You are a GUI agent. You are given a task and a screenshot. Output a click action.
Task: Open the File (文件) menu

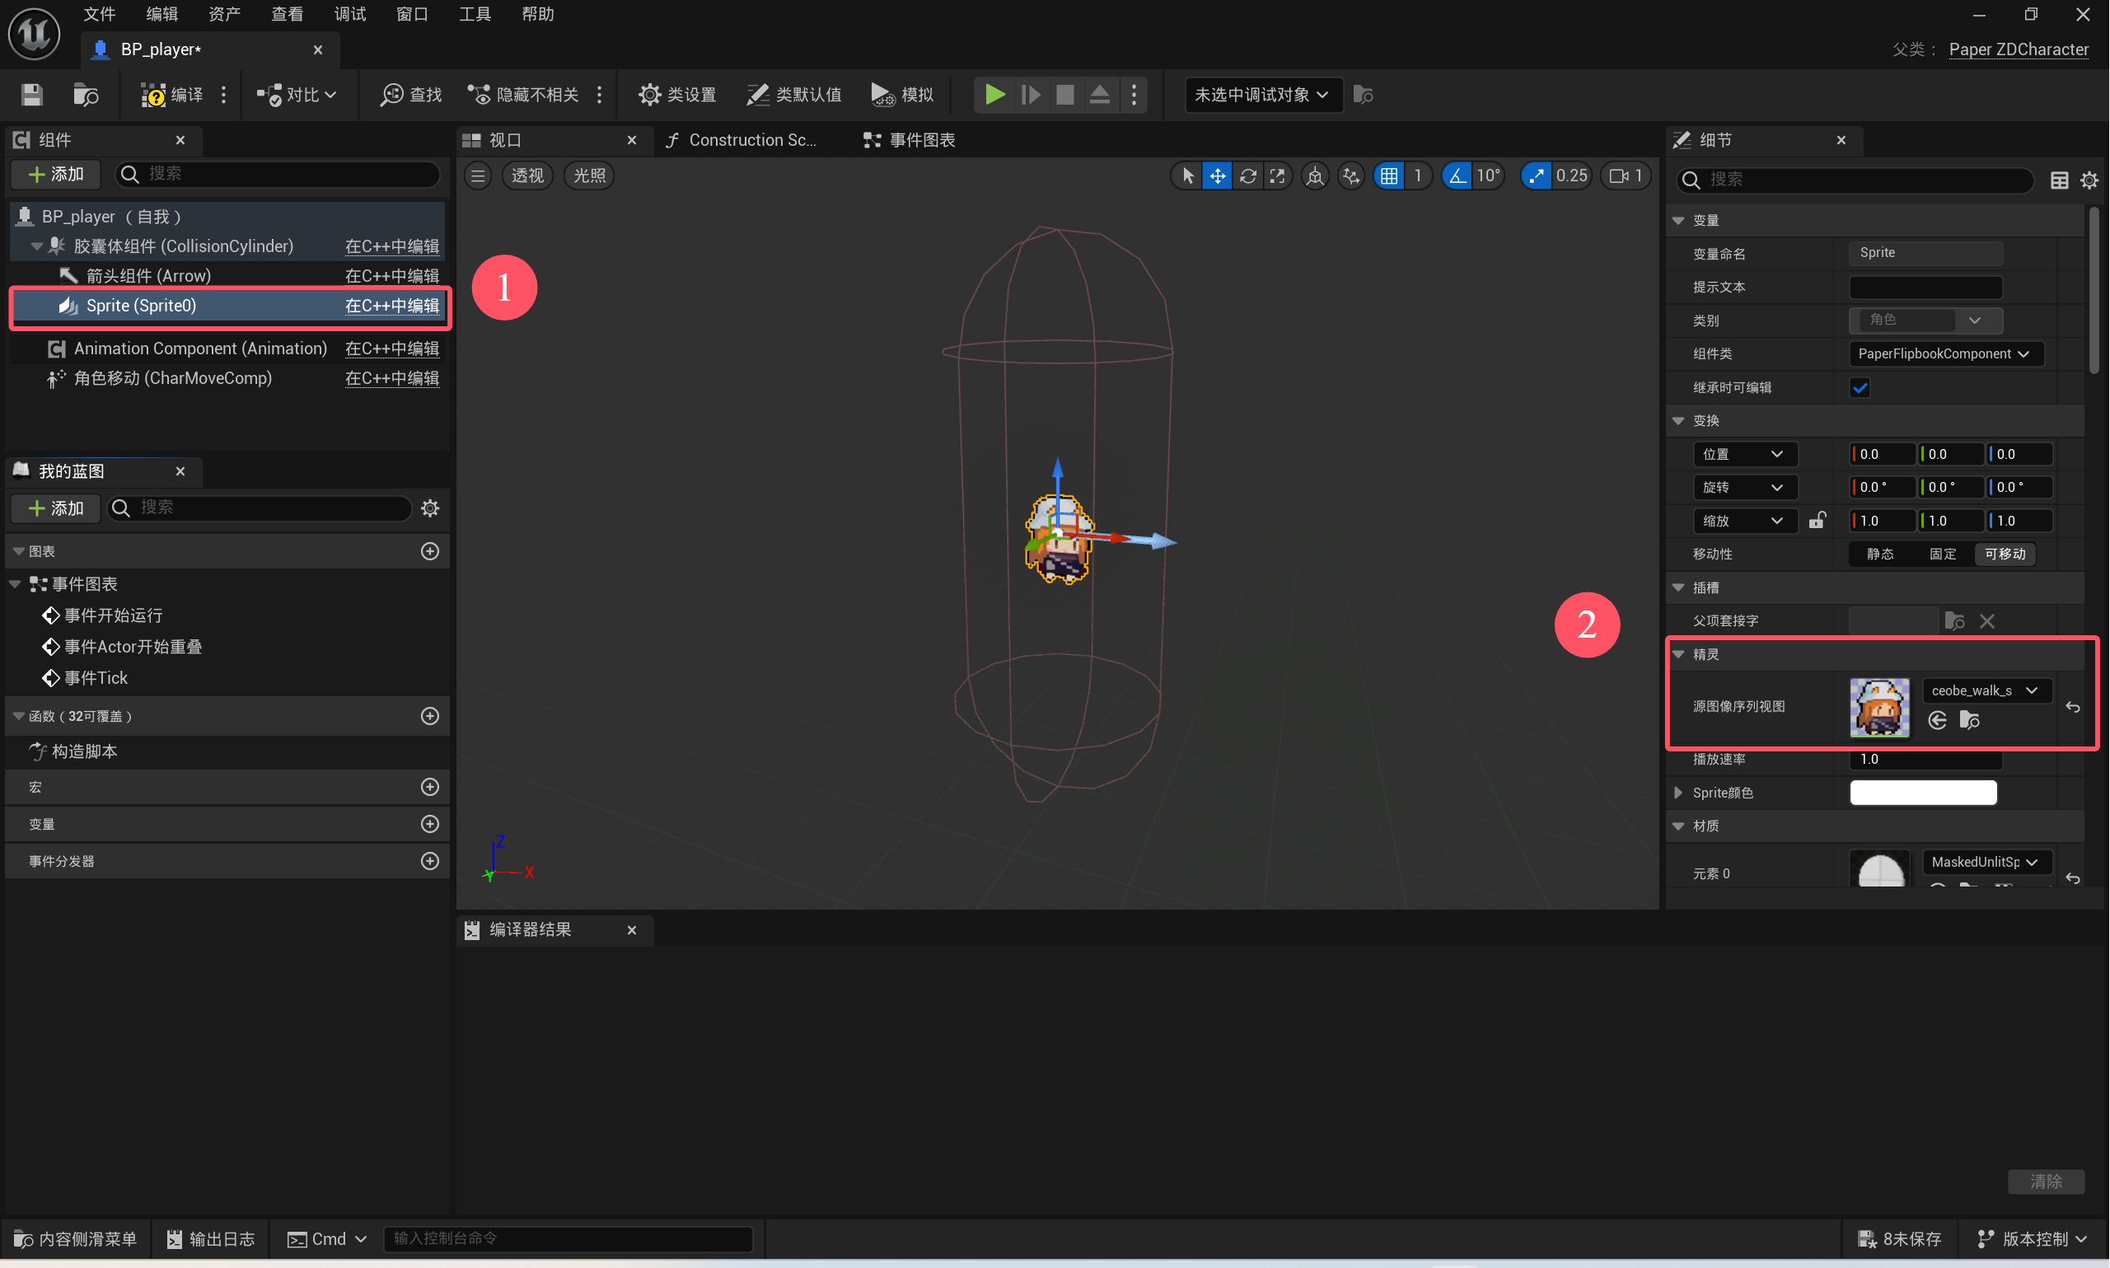(99, 15)
